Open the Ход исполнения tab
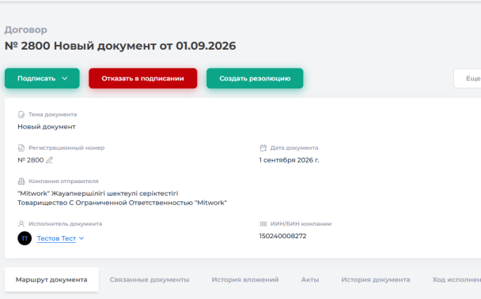The height and width of the screenshot is (299, 481). point(456,279)
